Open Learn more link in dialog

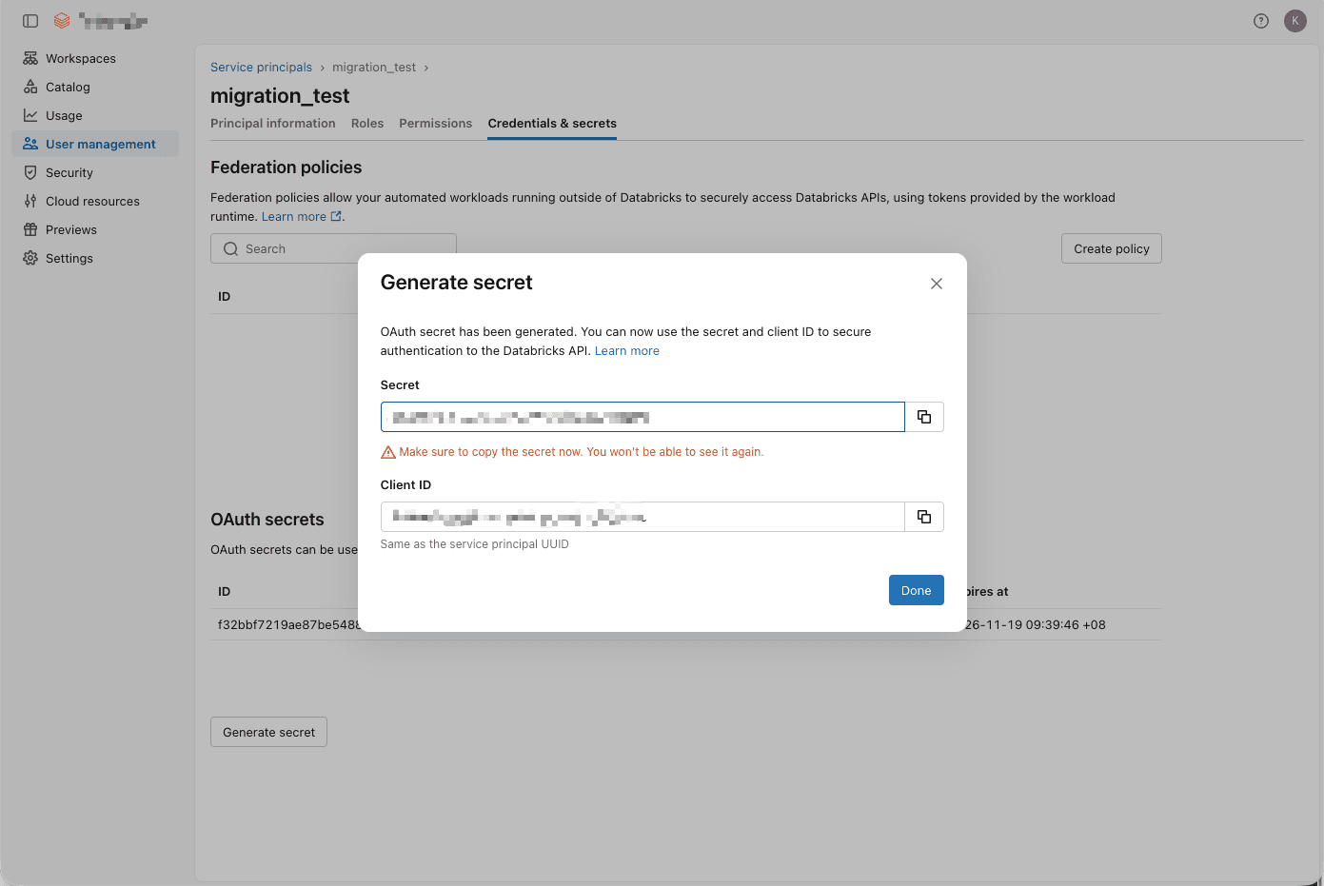click(627, 351)
